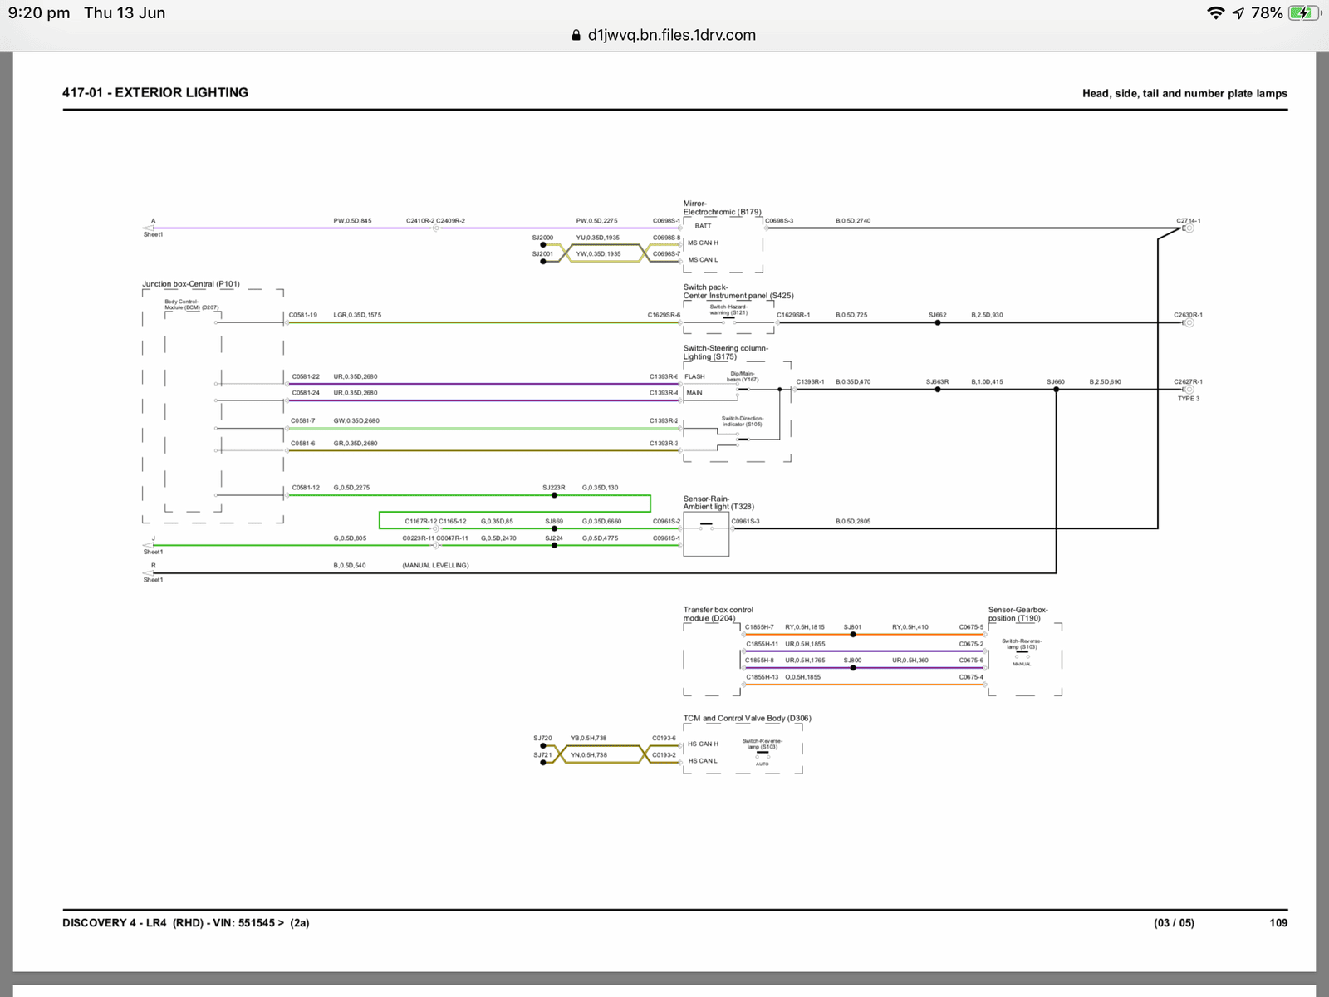Tap splice dot SJ800
The width and height of the screenshot is (1329, 997).
(853, 667)
